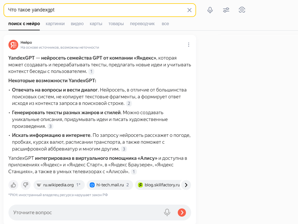Viewport: 298px width, 224px height.
Task: Start voice search with the top microphone icon
Action: pyautogui.click(x=210, y=10)
